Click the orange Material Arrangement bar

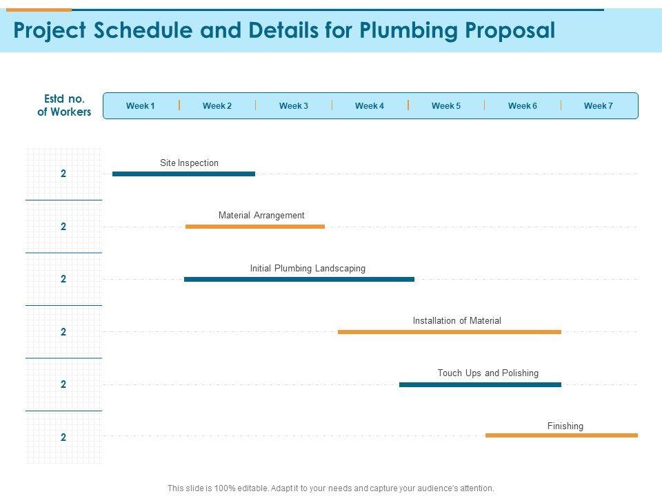[x=255, y=227]
